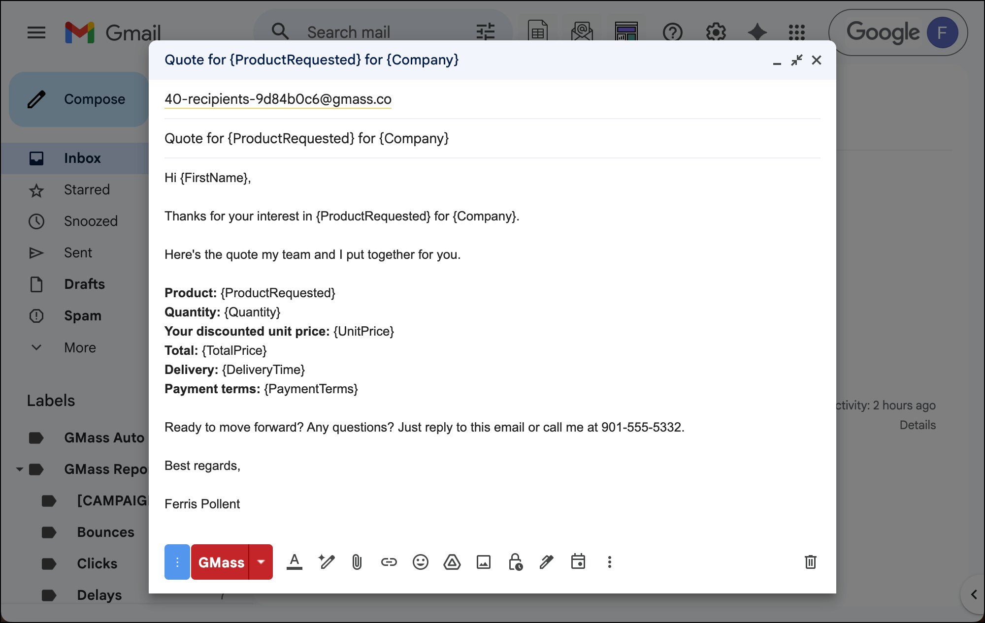
Task: Open the GMass settings dropdown arrow
Action: 261,562
